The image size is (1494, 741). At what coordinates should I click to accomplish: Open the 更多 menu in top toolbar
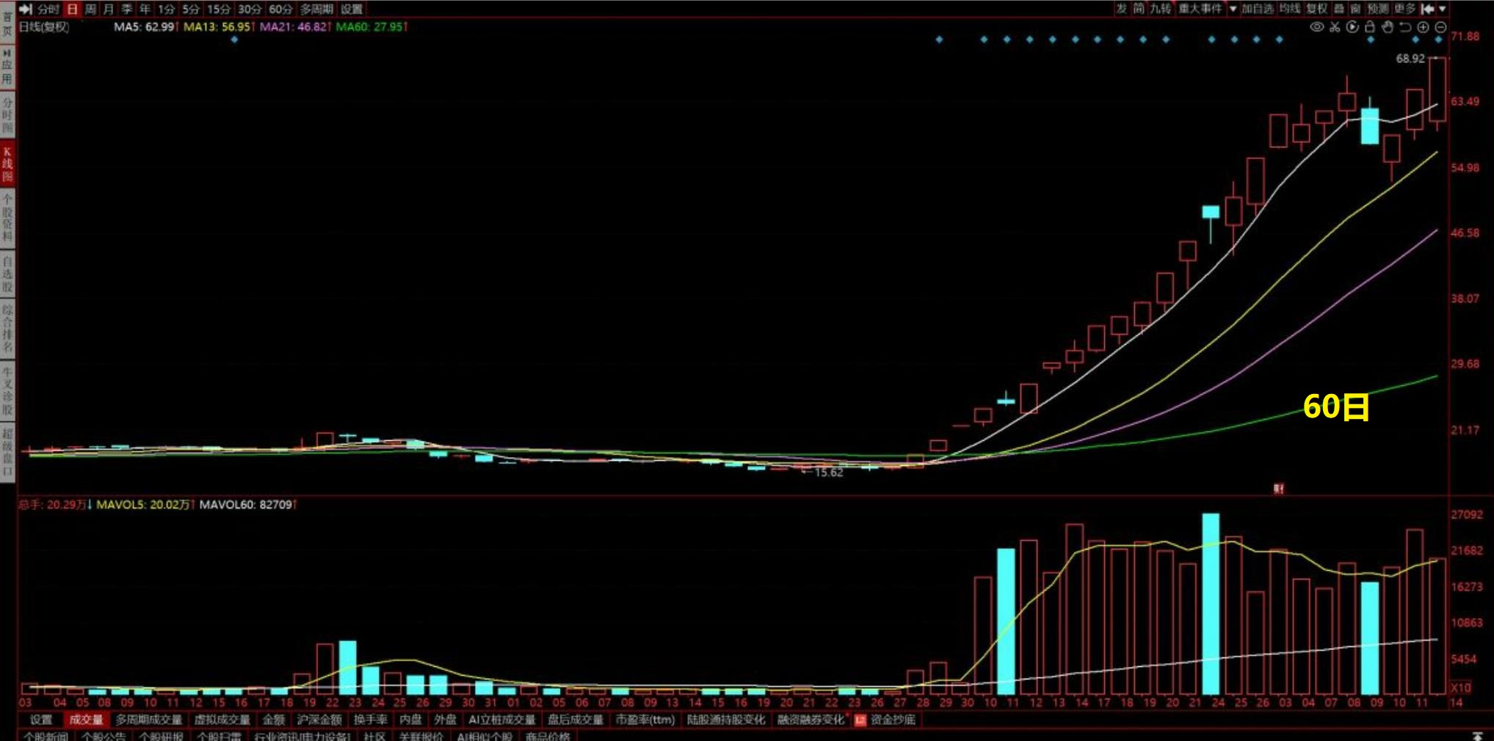[x=1404, y=9]
